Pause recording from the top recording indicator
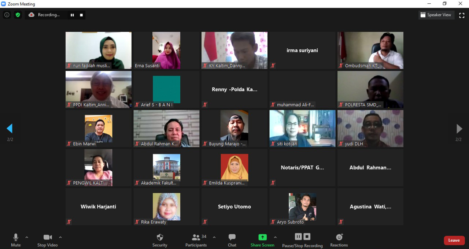The image size is (469, 249). (72, 15)
